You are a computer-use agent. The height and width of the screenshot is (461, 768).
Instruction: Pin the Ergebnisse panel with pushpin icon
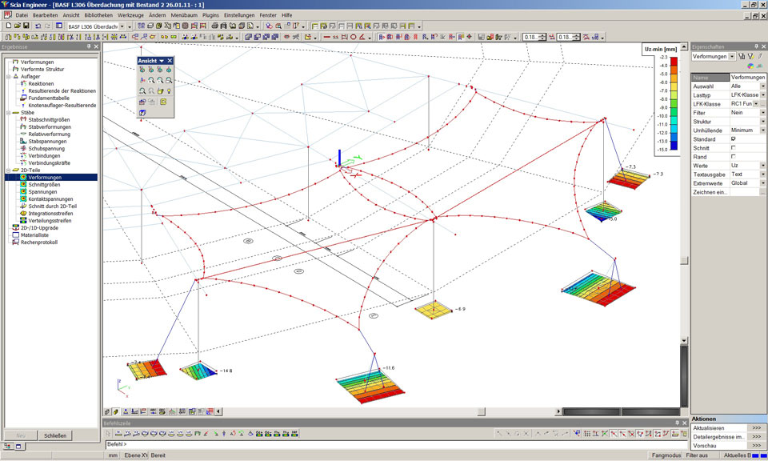pos(89,46)
